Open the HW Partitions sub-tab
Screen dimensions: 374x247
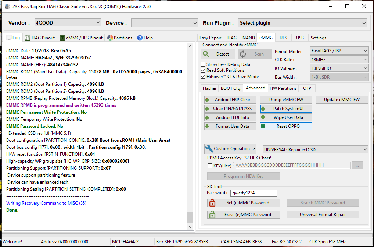[283, 88]
